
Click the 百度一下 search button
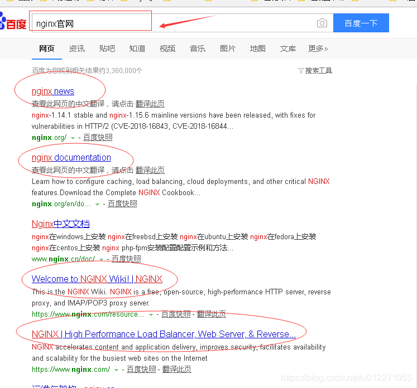(x=361, y=23)
